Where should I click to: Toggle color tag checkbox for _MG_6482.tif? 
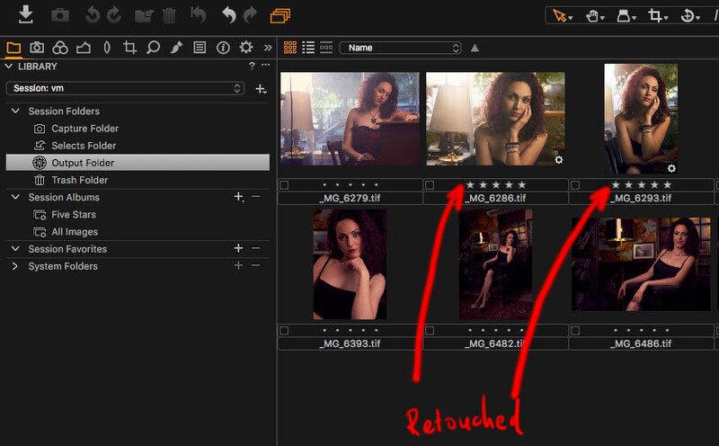pos(430,330)
